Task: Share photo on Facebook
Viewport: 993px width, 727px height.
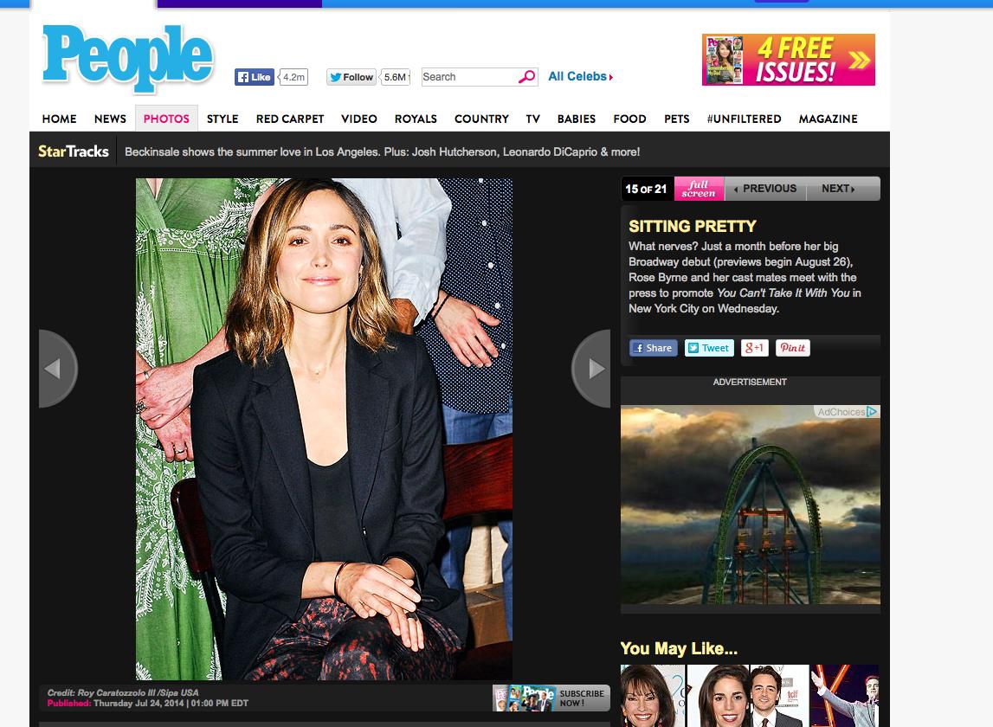Action: (653, 348)
